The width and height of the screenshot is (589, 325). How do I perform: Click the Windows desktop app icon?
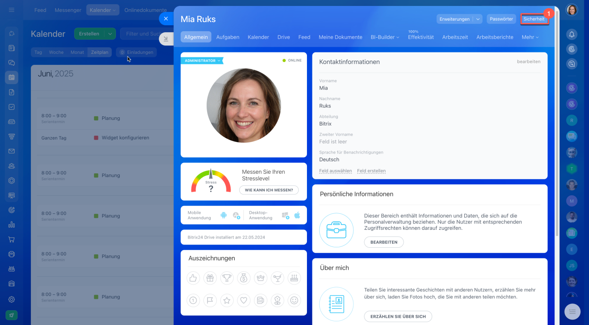coord(285,215)
